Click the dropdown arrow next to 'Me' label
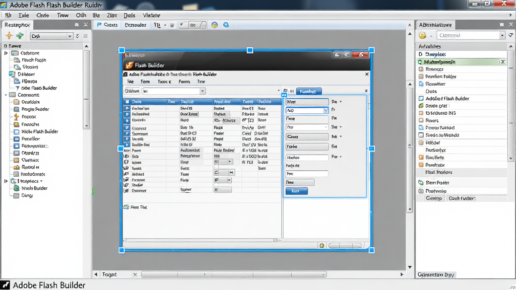The width and height of the screenshot is (516, 290). tap(341, 136)
